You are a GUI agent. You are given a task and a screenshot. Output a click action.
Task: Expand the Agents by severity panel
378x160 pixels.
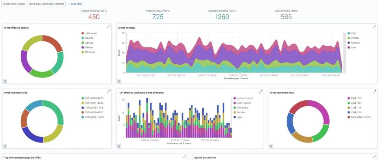374,157
